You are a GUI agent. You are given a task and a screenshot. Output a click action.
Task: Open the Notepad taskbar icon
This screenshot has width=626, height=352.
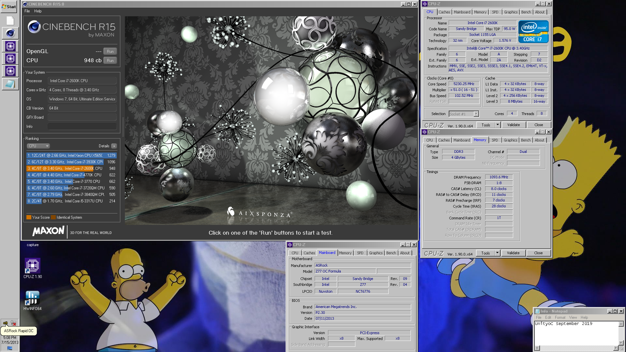[x=10, y=84]
